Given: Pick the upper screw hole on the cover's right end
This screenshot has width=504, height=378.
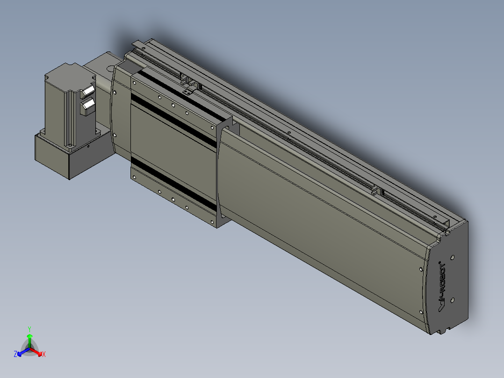Looking at the screenshot, I should coord(421,269).
